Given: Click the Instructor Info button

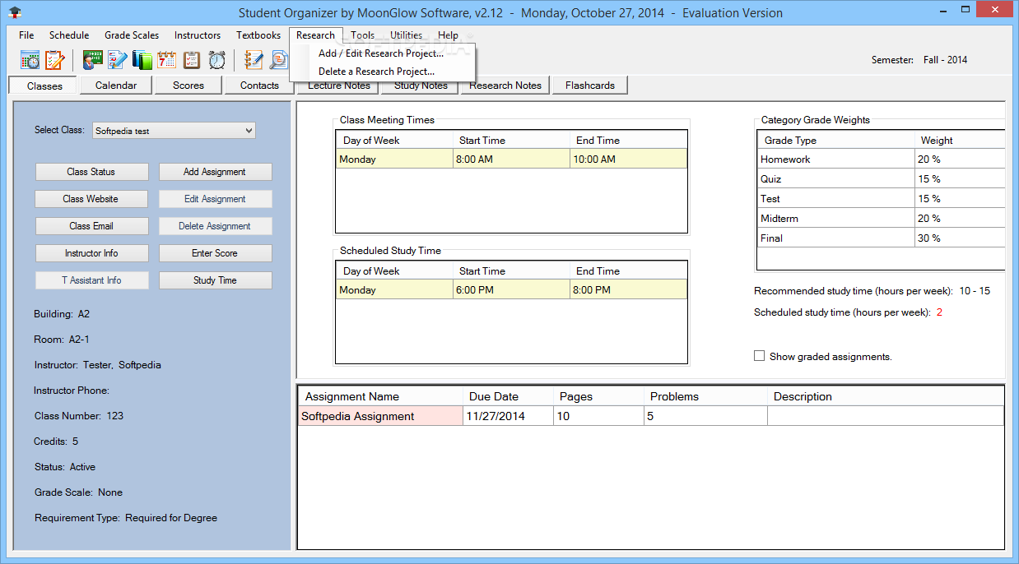Looking at the screenshot, I should click(x=91, y=253).
